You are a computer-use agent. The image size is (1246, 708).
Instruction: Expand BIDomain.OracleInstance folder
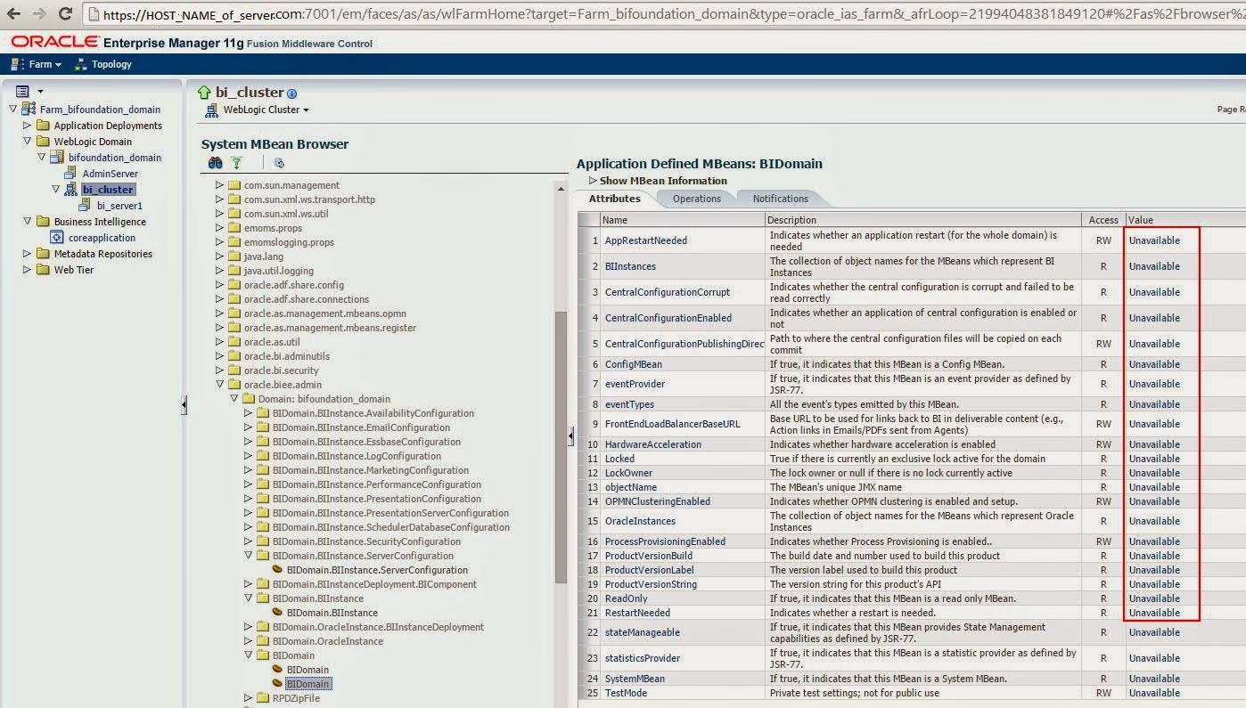pos(248,641)
